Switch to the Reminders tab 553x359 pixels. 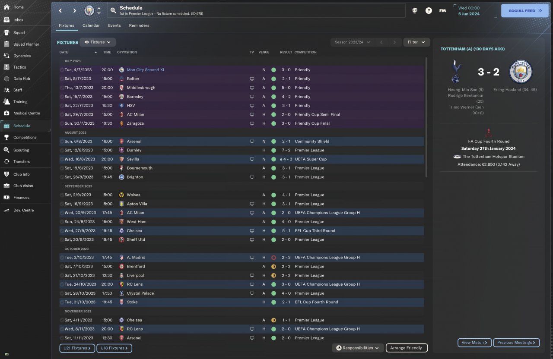pyautogui.click(x=139, y=25)
